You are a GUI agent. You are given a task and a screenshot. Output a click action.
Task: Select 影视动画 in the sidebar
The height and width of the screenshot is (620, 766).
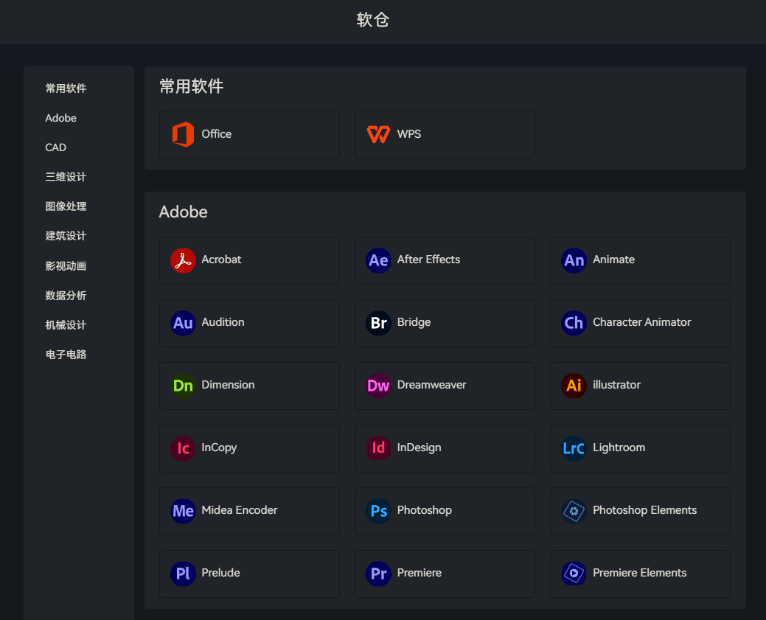click(x=66, y=266)
